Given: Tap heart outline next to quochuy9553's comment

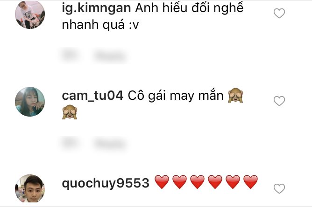Looking at the screenshot, I should tap(279, 188).
